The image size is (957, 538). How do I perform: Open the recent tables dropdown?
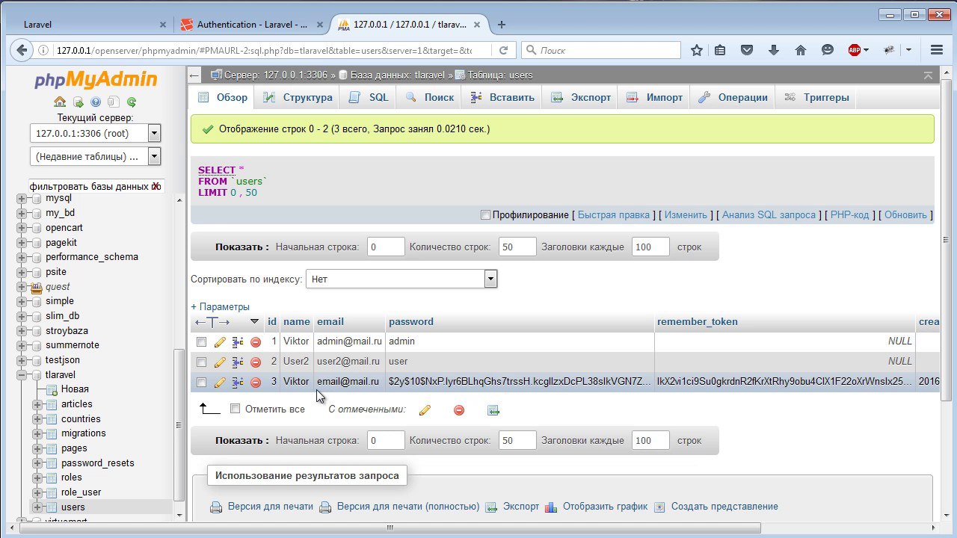coord(95,156)
